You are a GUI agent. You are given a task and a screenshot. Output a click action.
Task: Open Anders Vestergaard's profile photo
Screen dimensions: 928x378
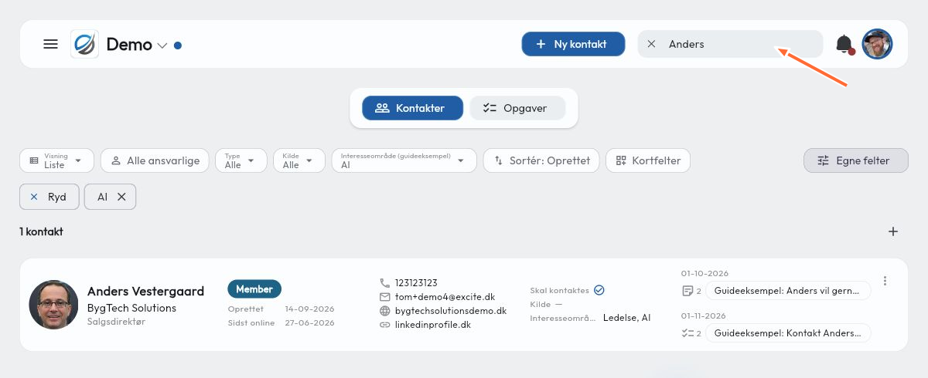[53, 305]
